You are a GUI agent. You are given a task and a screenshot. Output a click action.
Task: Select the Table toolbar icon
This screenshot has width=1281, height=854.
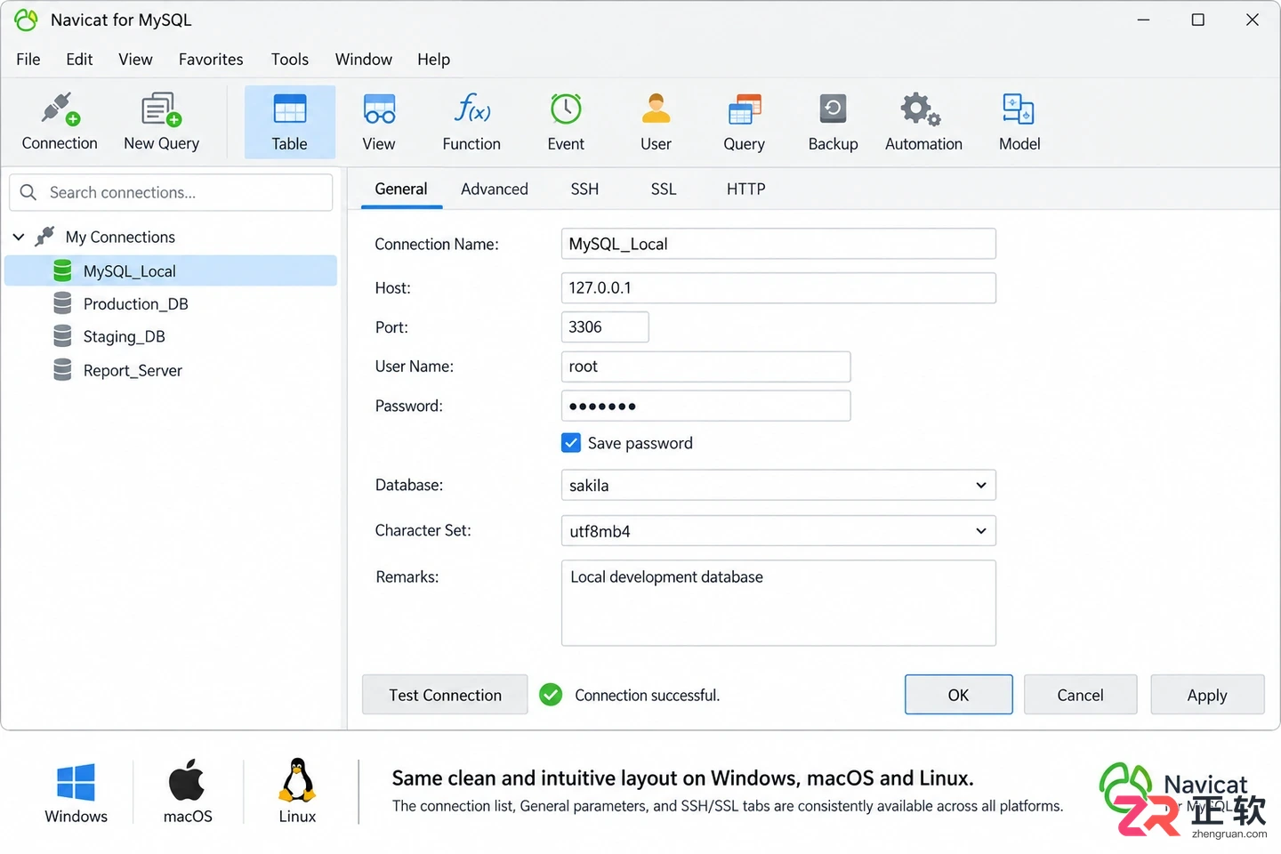point(290,122)
